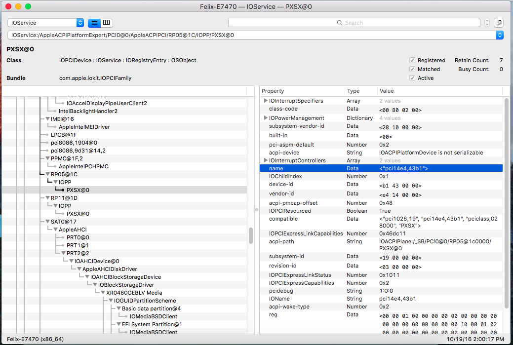The height and width of the screenshot is (345, 513).
Task: Toggle the Registered checkbox
Action: [412, 60]
